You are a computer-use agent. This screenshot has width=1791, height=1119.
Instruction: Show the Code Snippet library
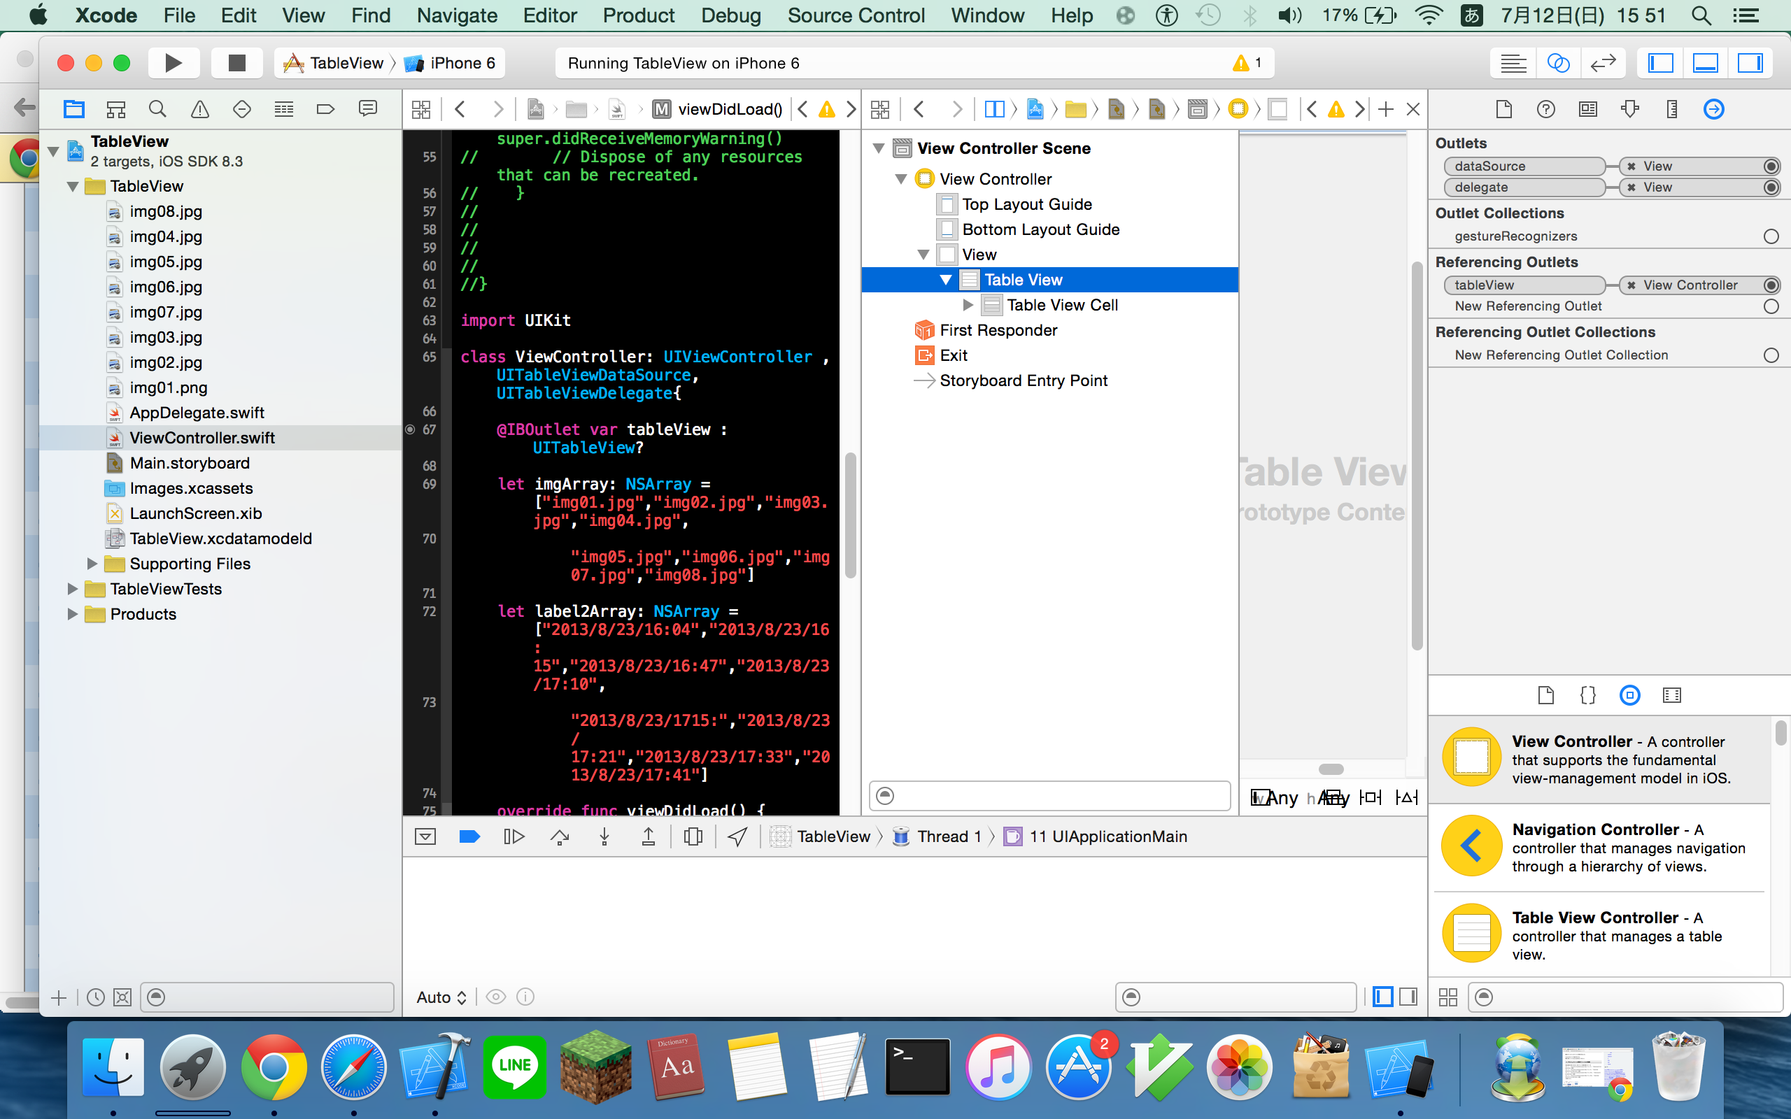coord(1588,695)
